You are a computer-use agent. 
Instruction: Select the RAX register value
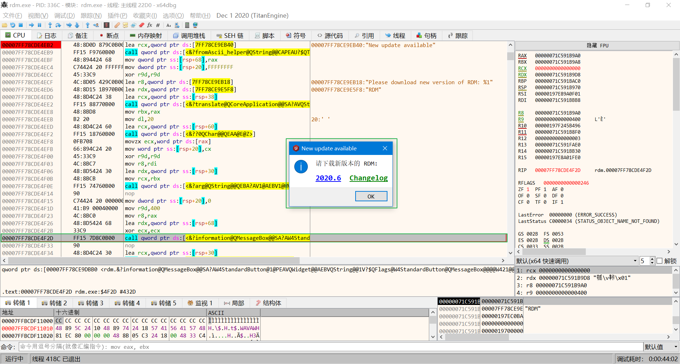(x=557, y=56)
